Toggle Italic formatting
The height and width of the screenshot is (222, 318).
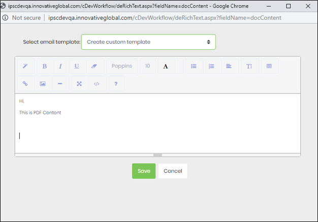coord(61,66)
